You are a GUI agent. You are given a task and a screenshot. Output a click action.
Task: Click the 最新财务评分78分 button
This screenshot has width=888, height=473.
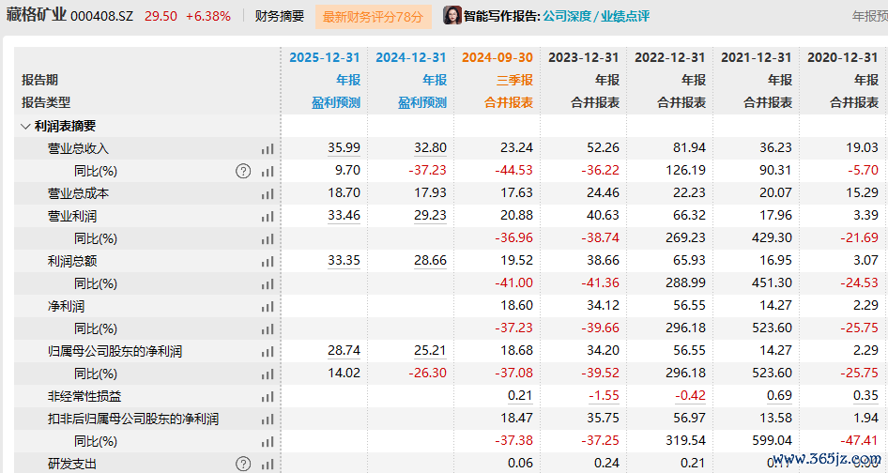tap(373, 17)
